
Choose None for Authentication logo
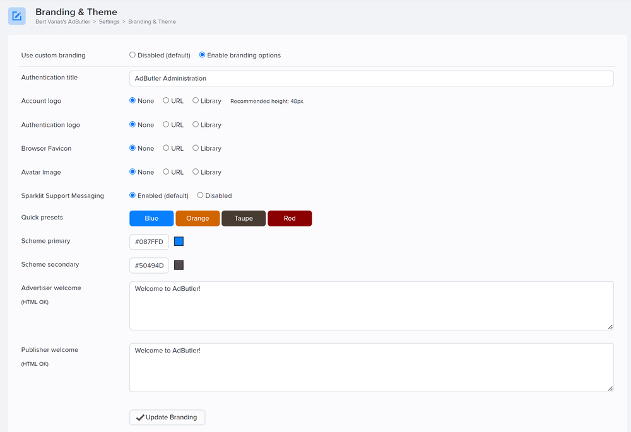[x=133, y=125]
